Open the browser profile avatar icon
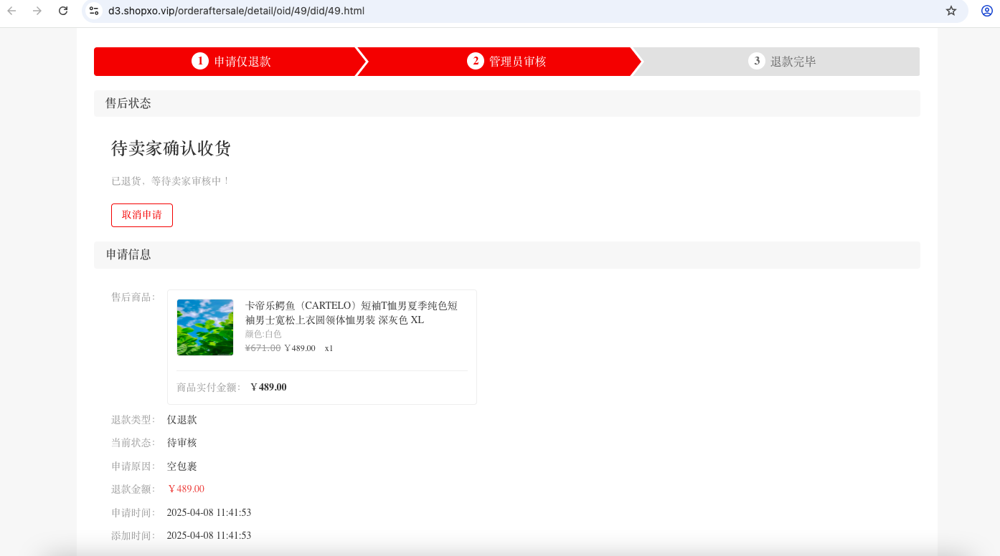 [987, 11]
